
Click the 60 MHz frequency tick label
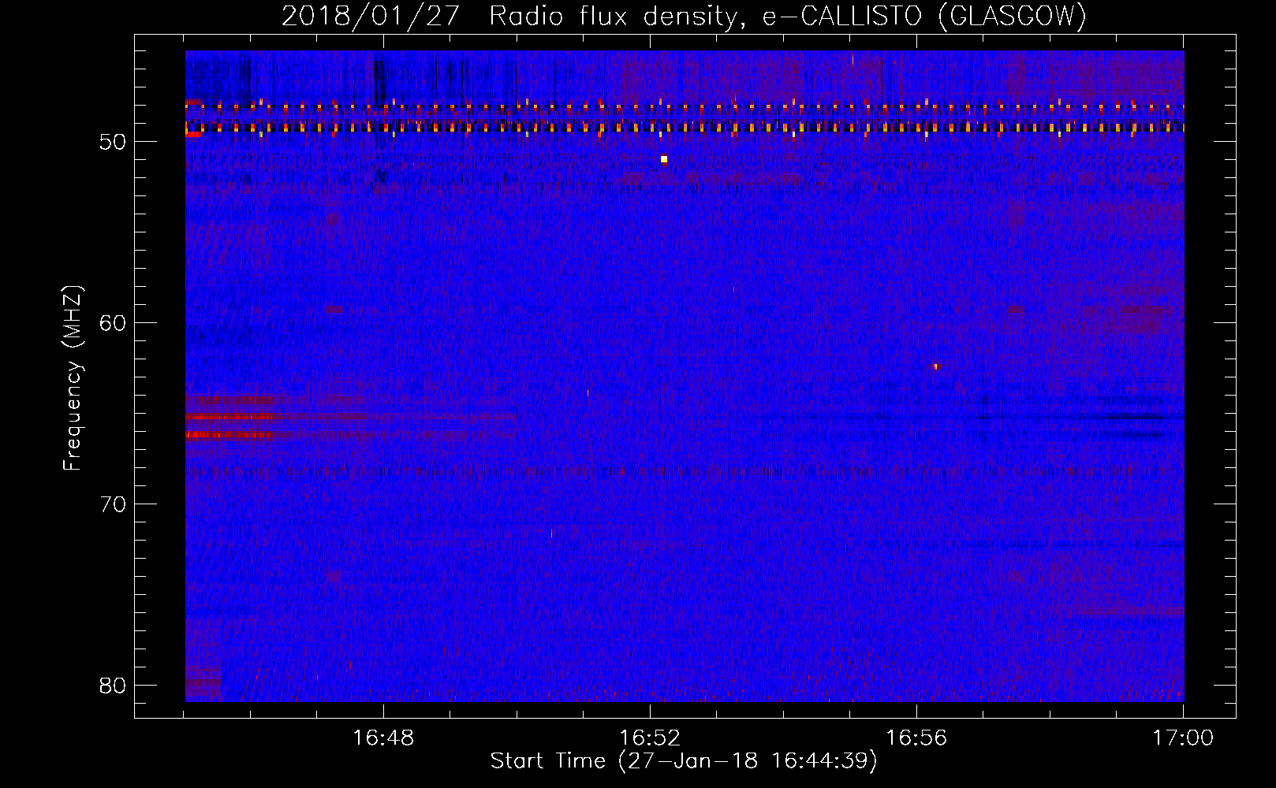pos(113,323)
